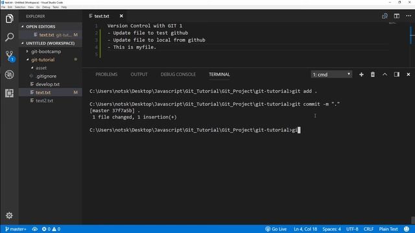Select the 1: cmd terminal dropdown
Viewport: 415px width, 233px height.
pyautogui.click(x=331, y=74)
